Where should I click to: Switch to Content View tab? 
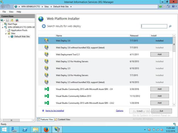63,119
